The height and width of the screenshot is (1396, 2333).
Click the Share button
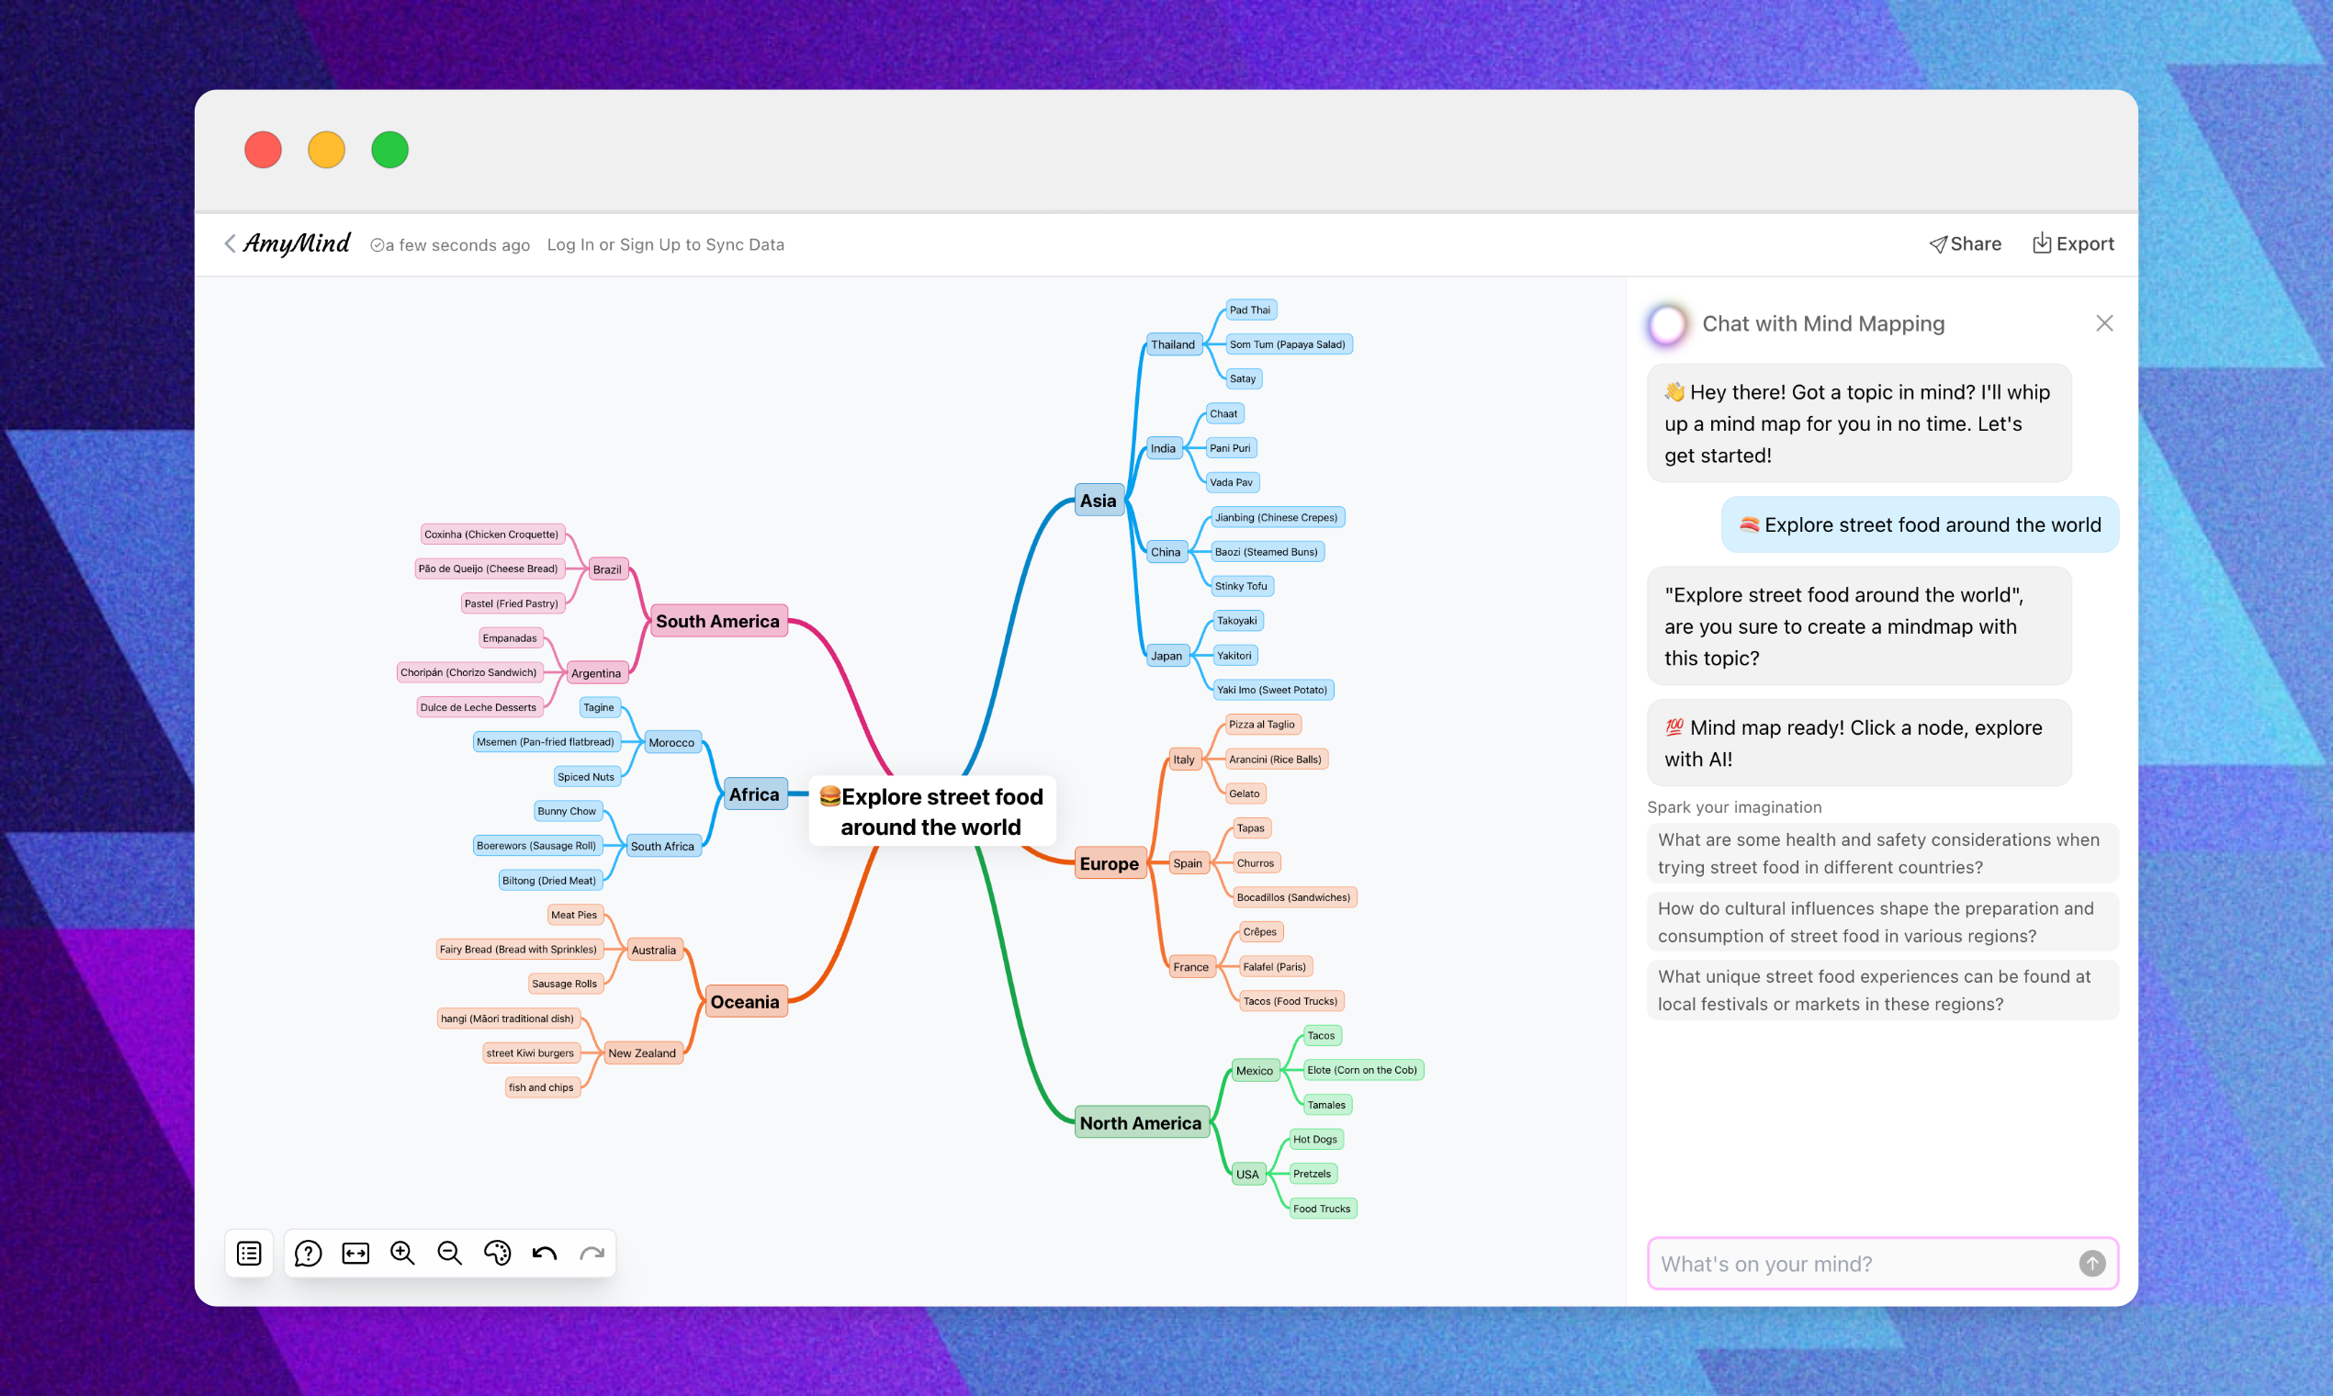click(1966, 243)
